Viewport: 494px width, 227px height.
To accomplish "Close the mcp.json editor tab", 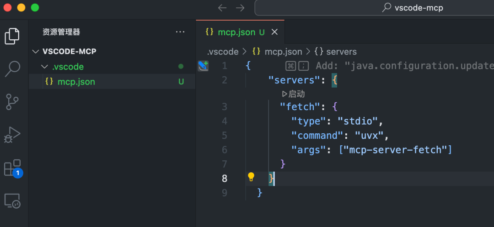I will click(275, 32).
